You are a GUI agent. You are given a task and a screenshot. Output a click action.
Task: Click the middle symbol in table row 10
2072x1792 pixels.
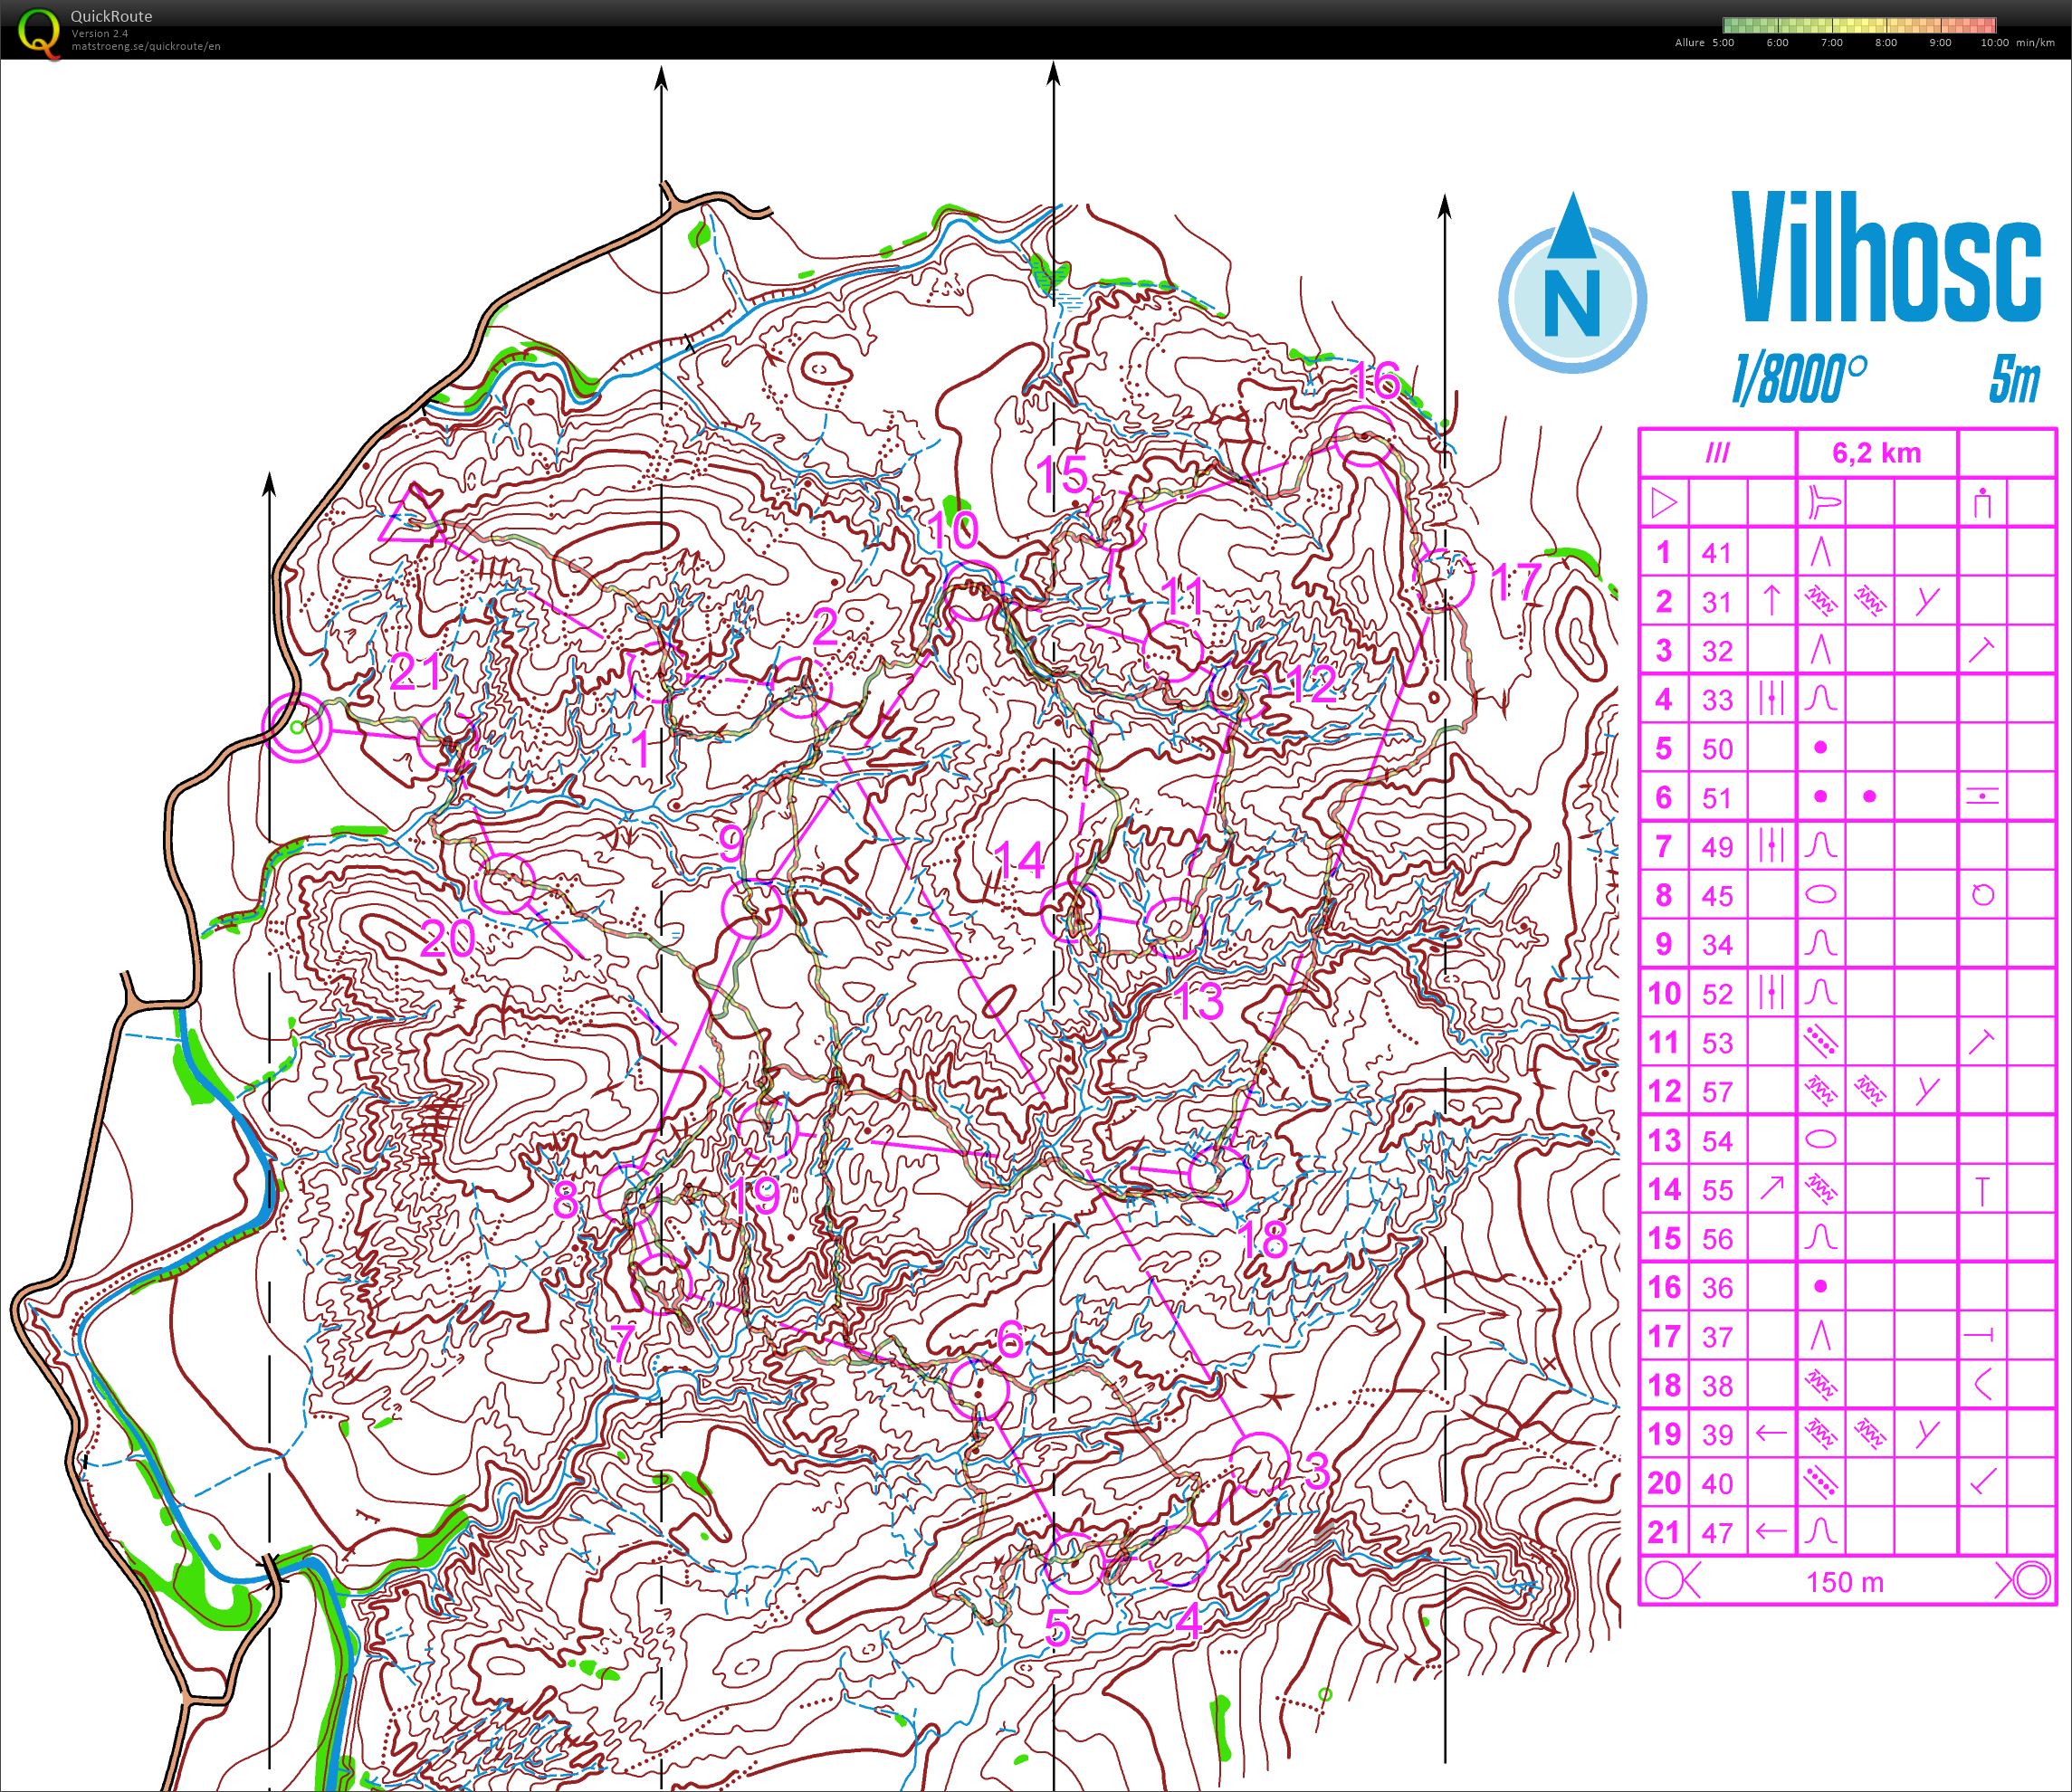pyautogui.click(x=1771, y=992)
